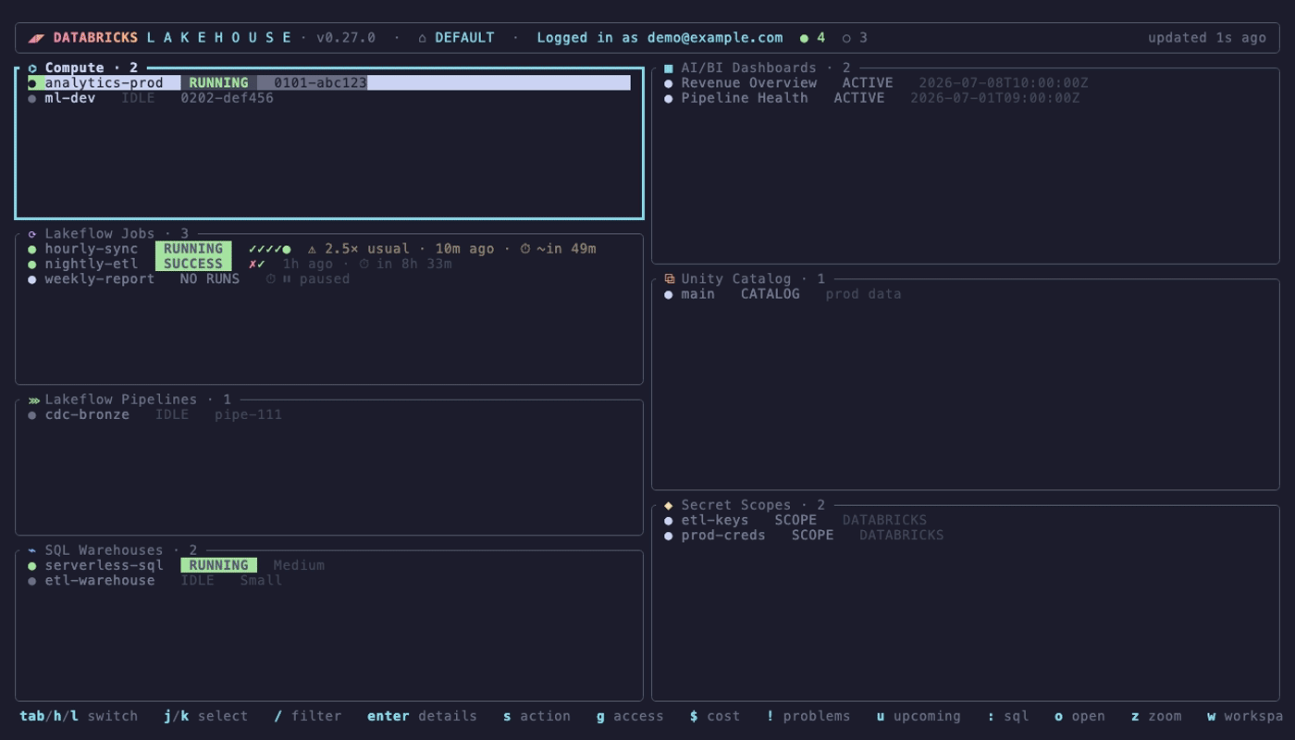The image size is (1295, 740).
Task: Click timestamp 2026-07-08T10:00:00Z
Action: [1004, 83]
